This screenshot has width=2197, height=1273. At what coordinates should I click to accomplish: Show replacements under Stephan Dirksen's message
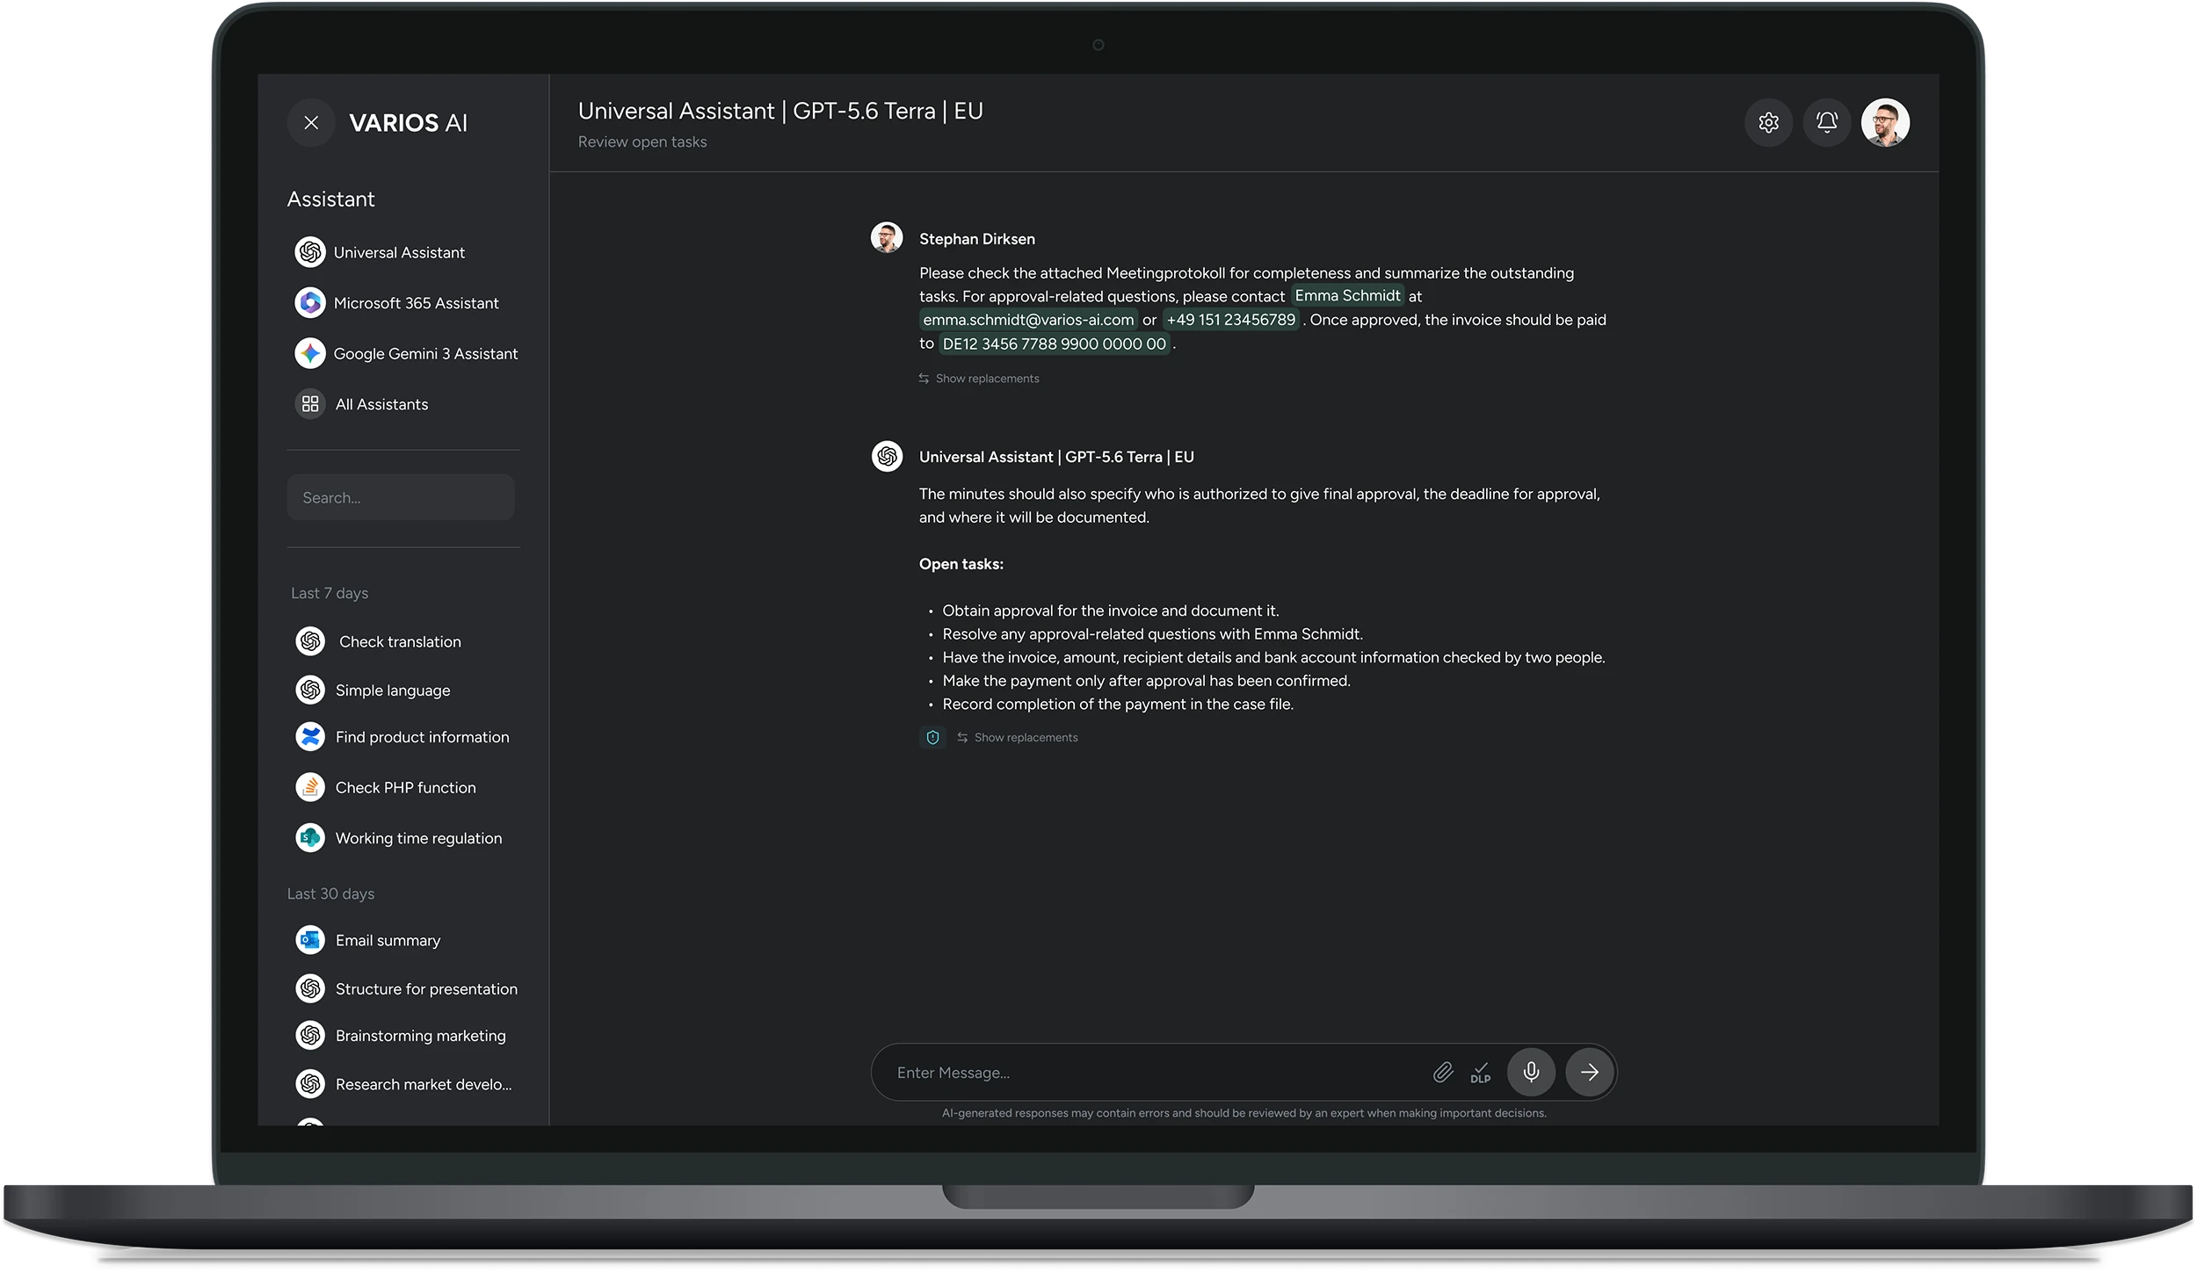point(979,379)
